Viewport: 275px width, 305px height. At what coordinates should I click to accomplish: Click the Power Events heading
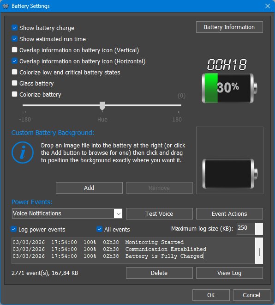pyautogui.click(x=32, y=202)
